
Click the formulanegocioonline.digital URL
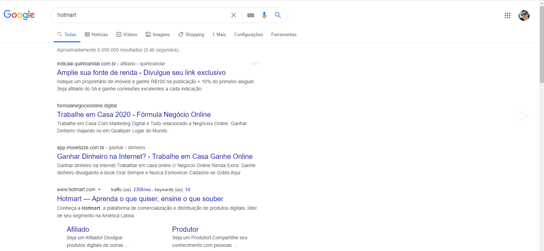[x=87, y=106]
